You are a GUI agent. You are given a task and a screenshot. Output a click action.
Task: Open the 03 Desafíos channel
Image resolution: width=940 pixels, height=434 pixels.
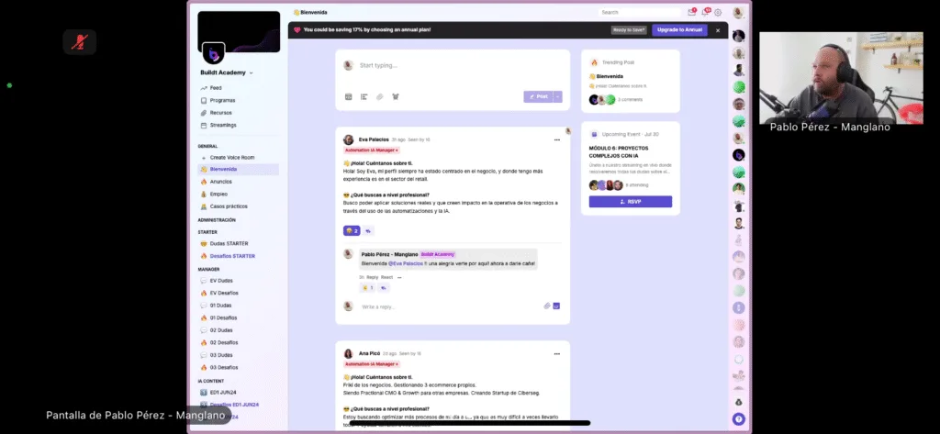click(224, 367)
